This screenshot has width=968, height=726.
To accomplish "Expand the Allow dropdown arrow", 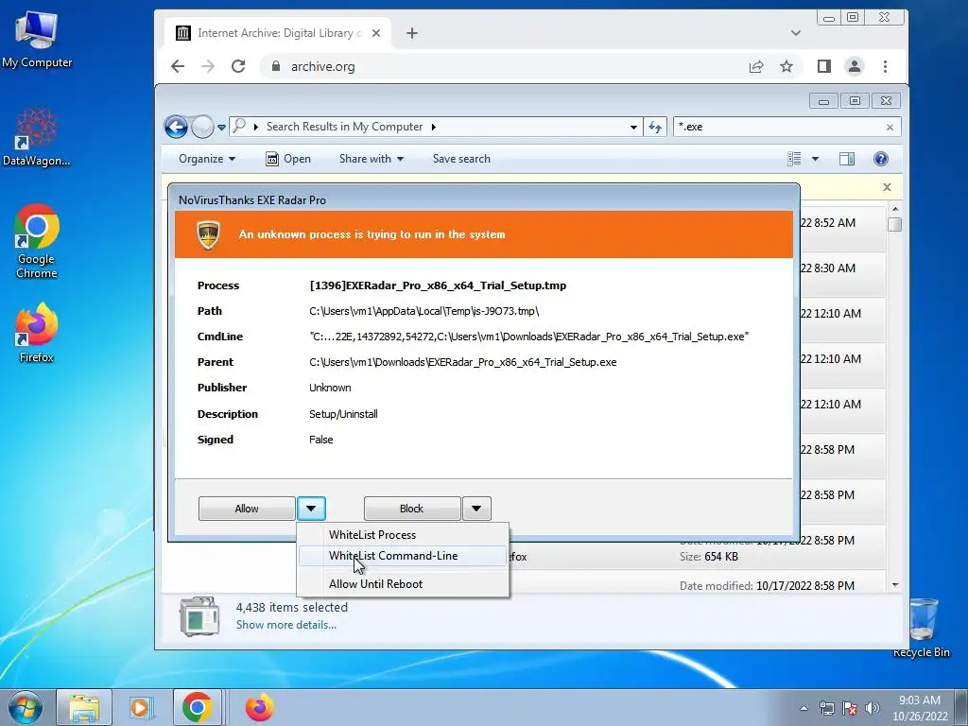I will [x=311, y=509].
